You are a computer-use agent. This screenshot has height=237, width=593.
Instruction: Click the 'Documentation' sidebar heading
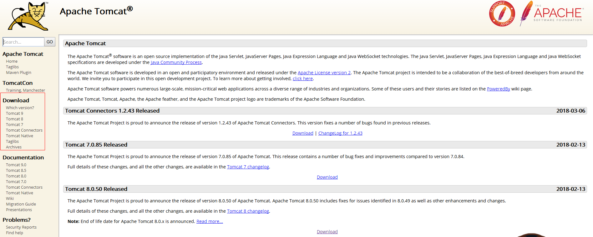point(23,157)
